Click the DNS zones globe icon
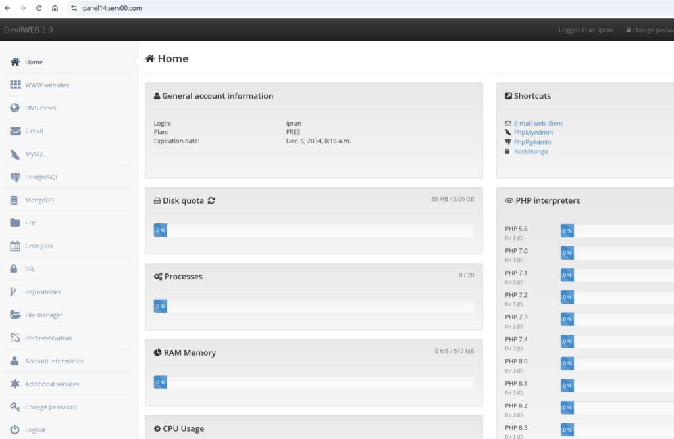This screenshot has height=439, width=674. (x=14, y=108)
